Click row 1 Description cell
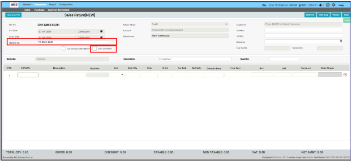 click(62, 75)
